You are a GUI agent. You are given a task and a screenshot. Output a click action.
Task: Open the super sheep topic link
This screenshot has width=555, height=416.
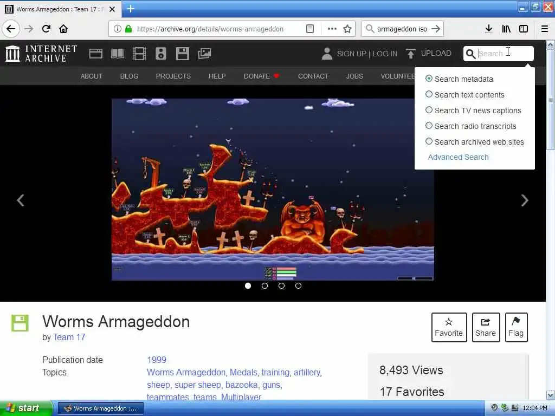(197, 385)
